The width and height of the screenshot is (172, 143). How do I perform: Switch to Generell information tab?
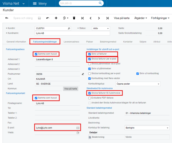pos(16,42)
